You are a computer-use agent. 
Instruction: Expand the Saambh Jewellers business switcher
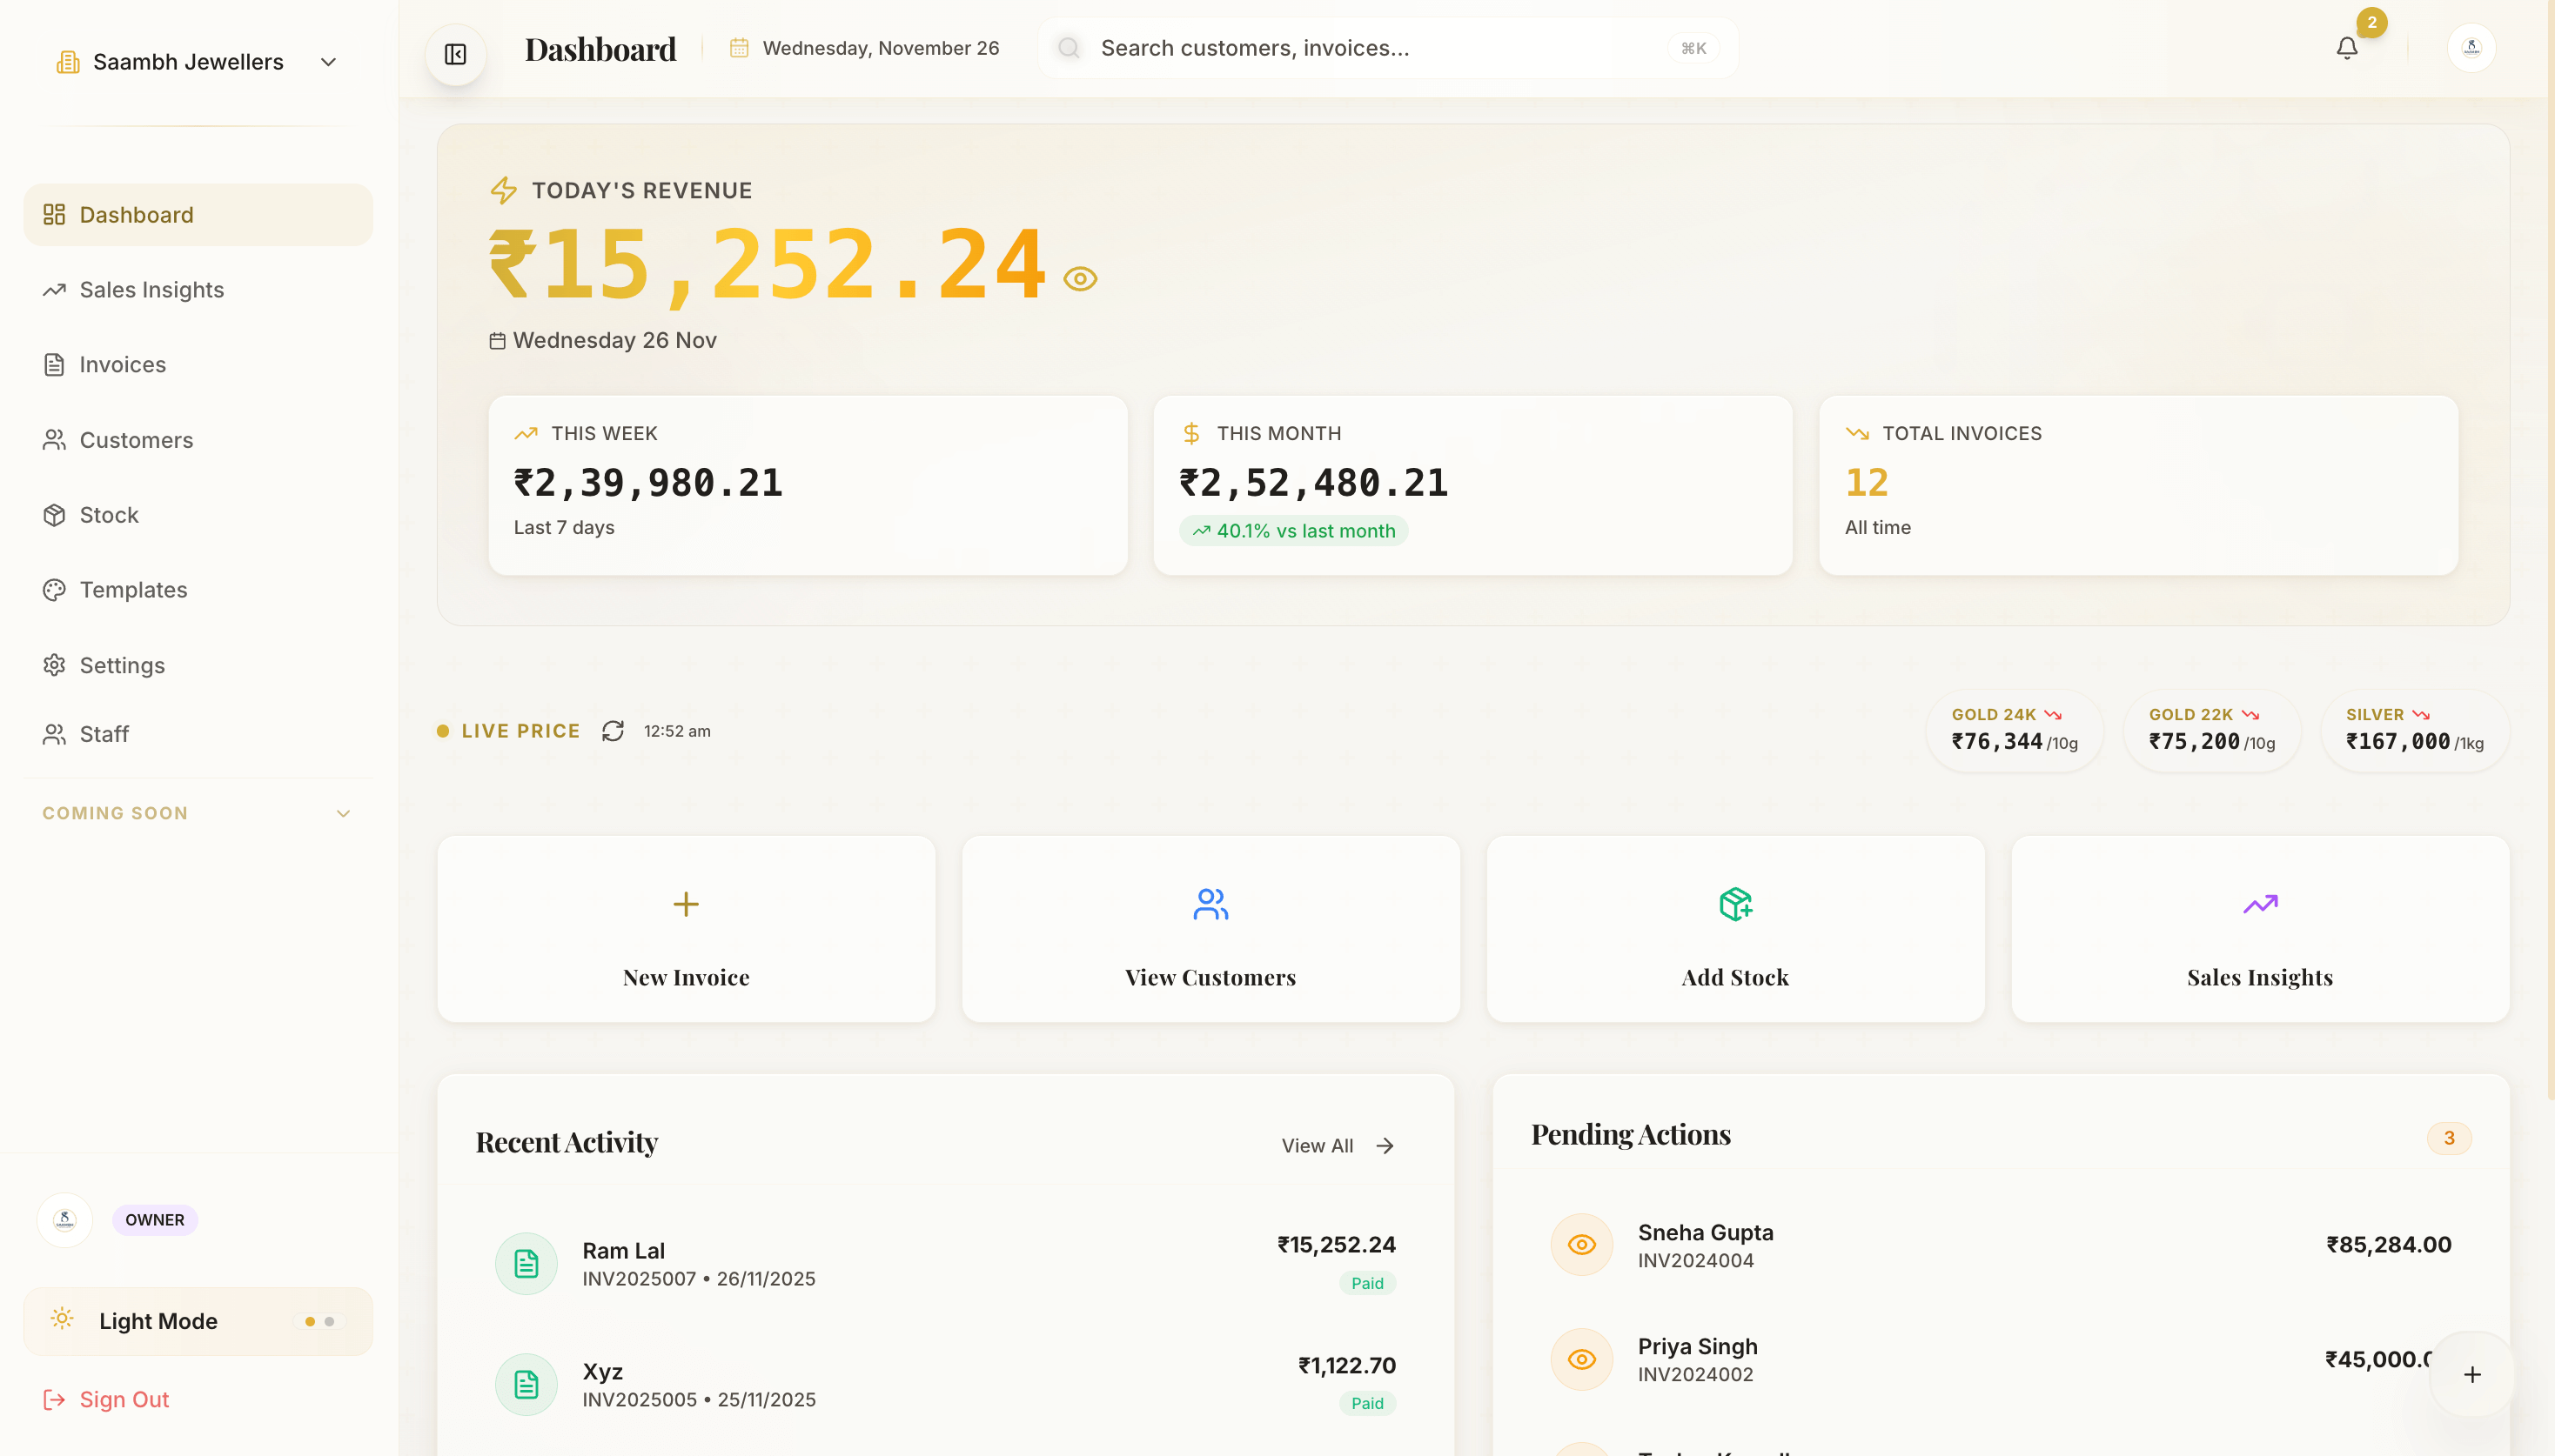coord(328,61)
